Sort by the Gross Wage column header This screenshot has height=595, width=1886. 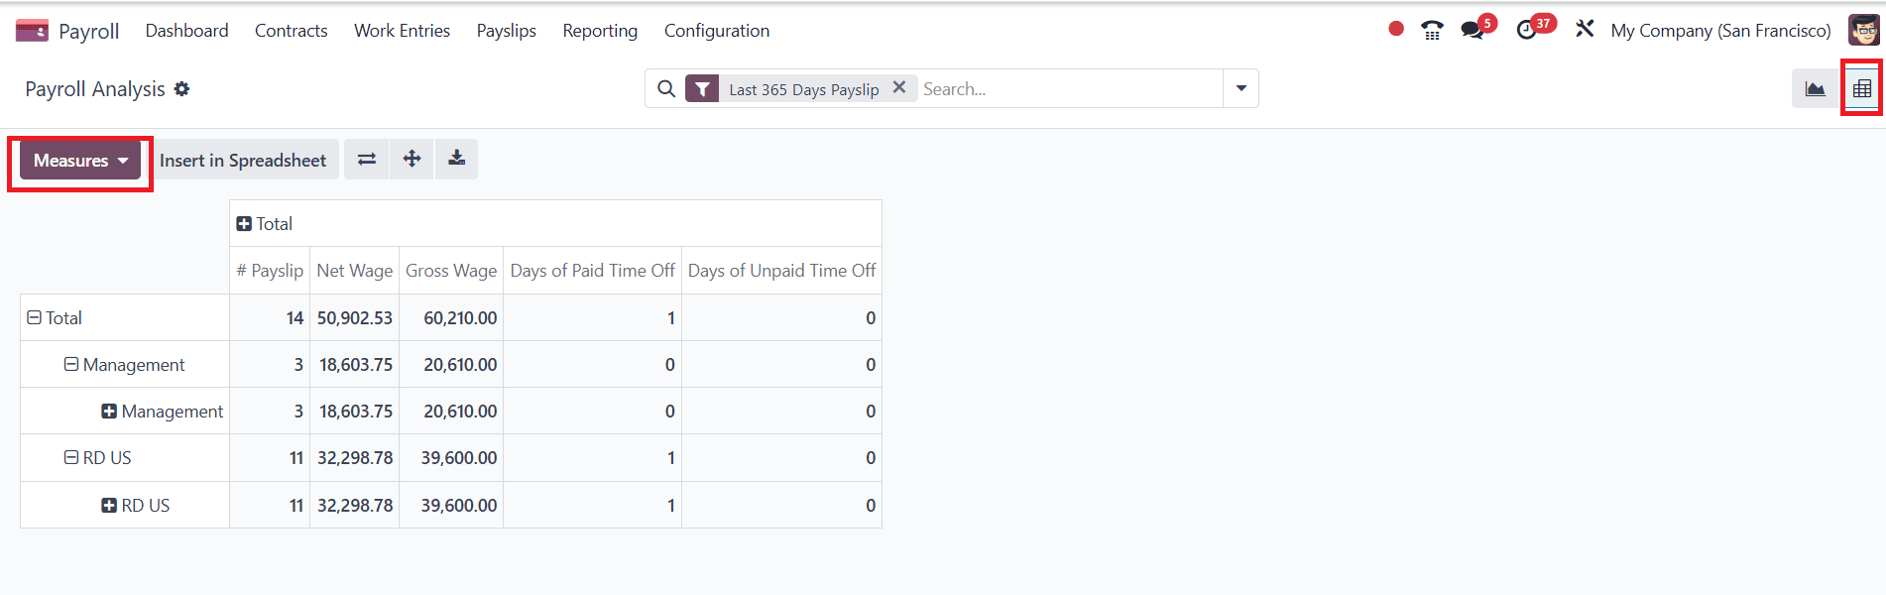pos(451,271)
